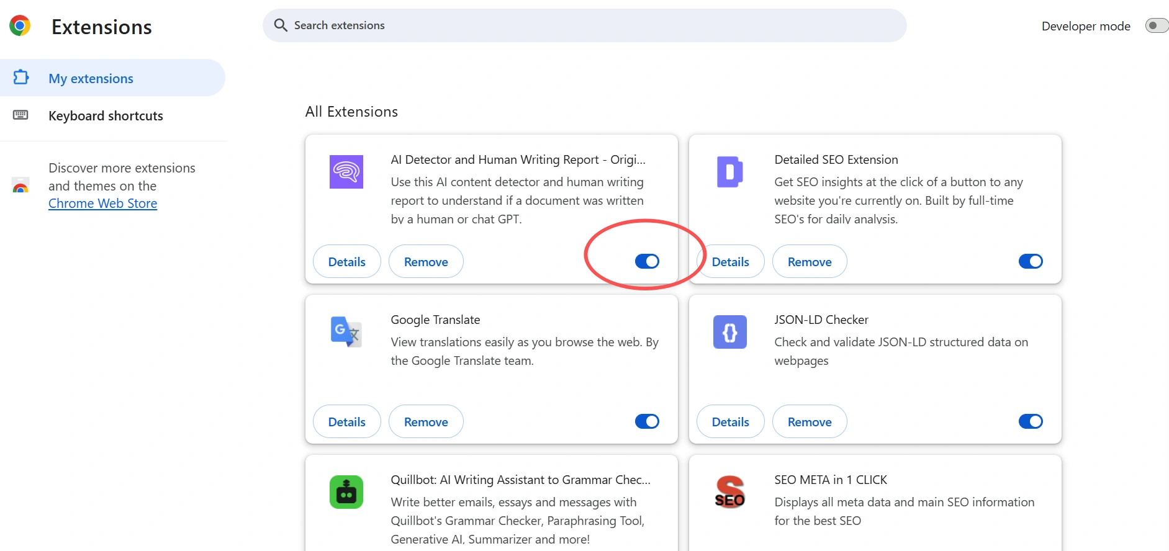Click the AI Detector and Human Writing Report title
Image resolution: width=1169 pixels, height=551 pixels.
(518, 159)
